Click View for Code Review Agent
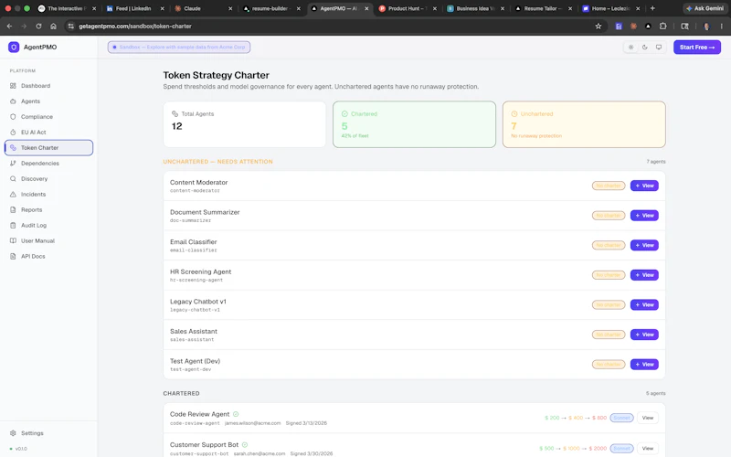Viewport: 731px width, 457px height. click(648, 418)
